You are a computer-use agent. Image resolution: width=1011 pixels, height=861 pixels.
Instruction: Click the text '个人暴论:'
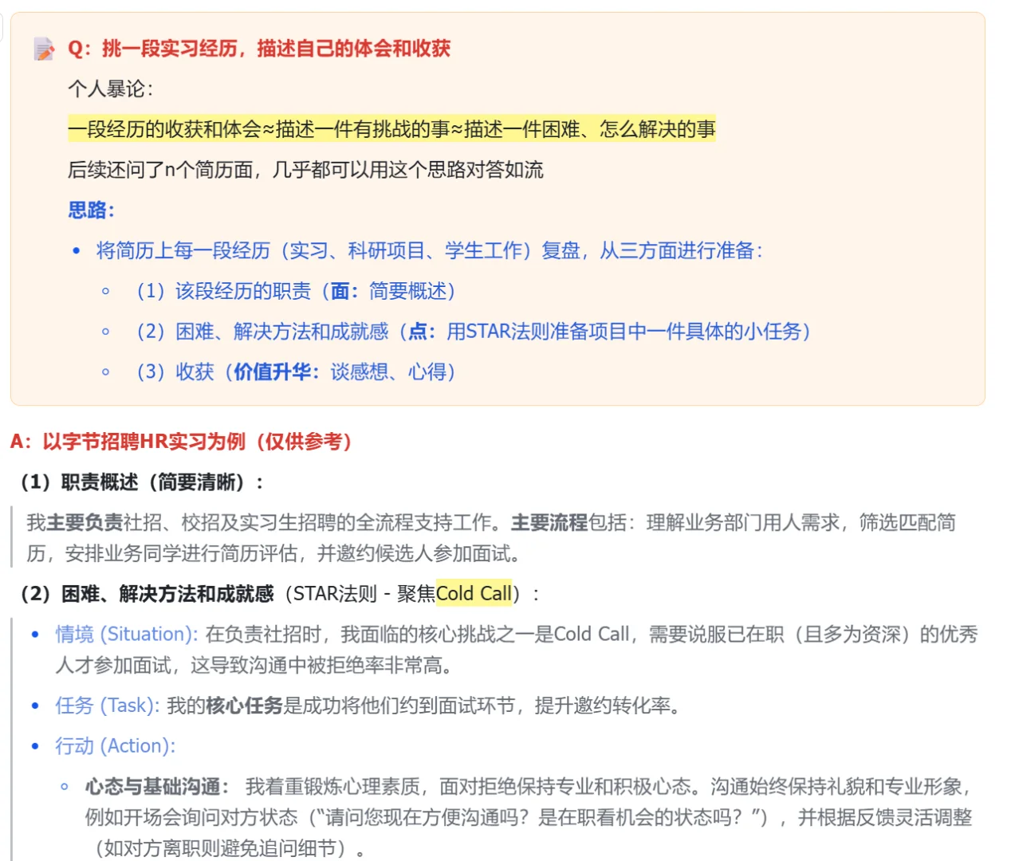(111, 88)
